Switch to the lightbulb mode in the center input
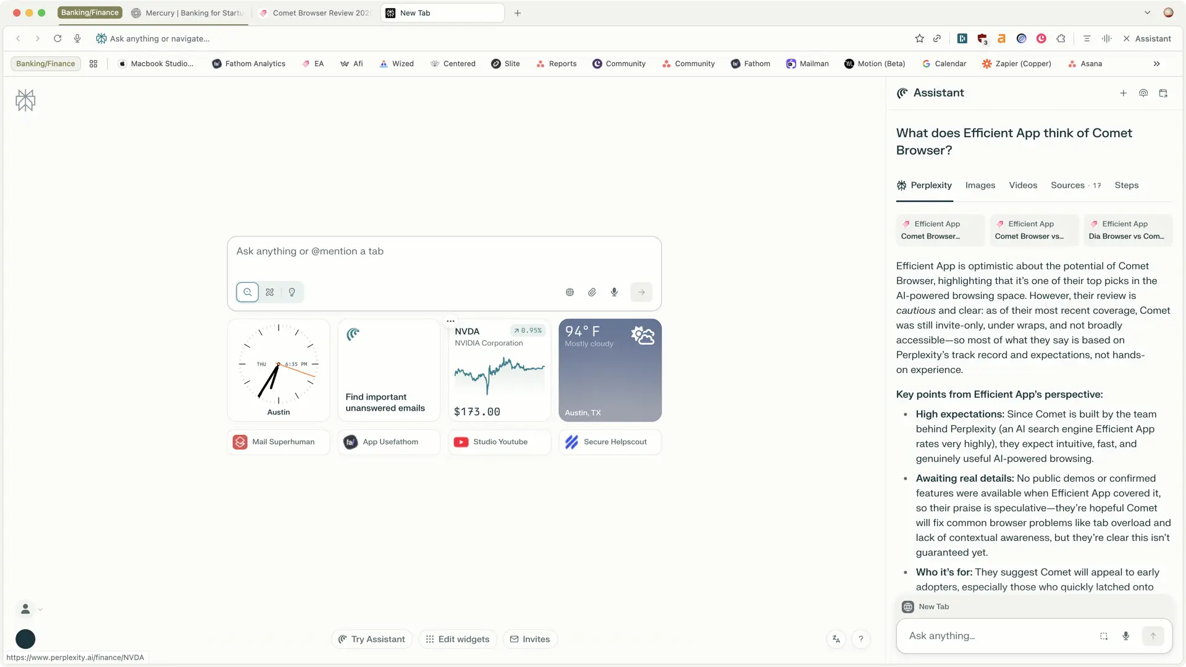 [x=292, y=292]
